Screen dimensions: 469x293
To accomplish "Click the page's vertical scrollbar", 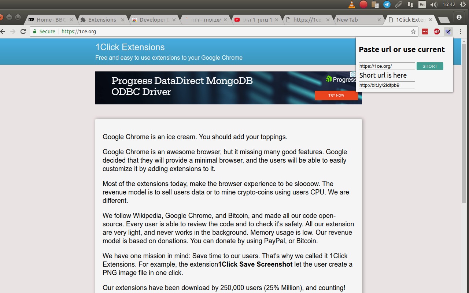I will pyautogui.click(x=464, y=121).
